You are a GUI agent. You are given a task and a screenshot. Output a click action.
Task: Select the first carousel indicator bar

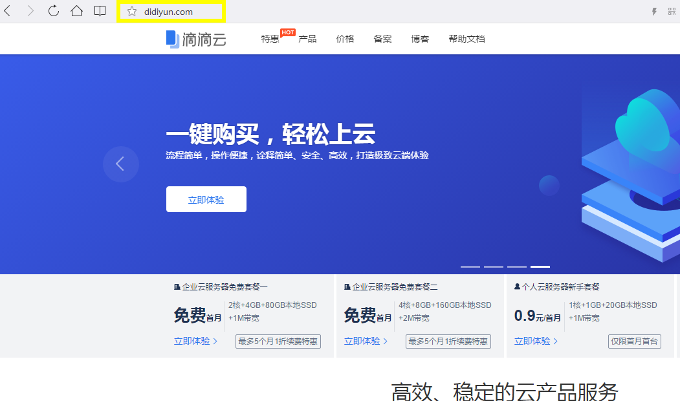(470, 266)
